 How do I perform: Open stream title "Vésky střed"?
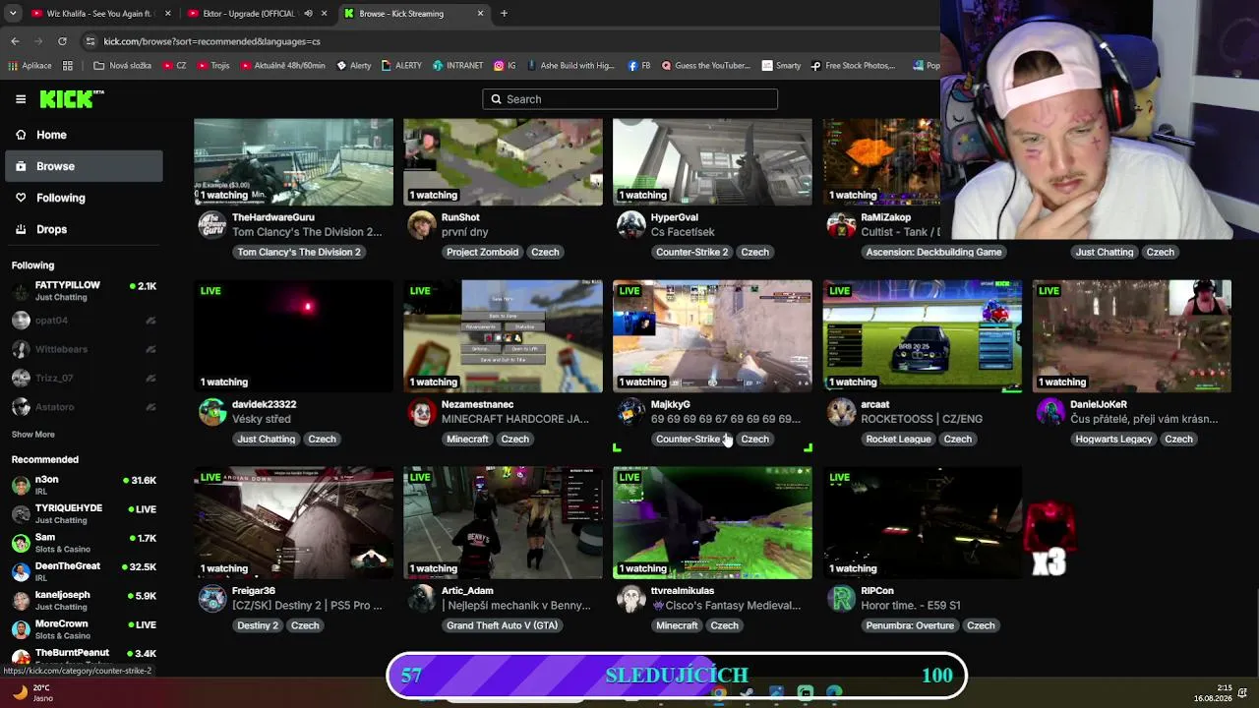click(262, 419)
